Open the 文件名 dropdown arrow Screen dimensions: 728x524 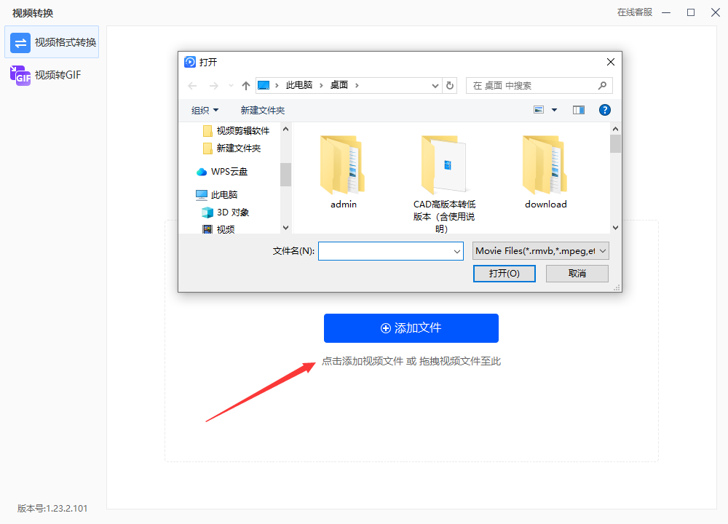[457, 251]
